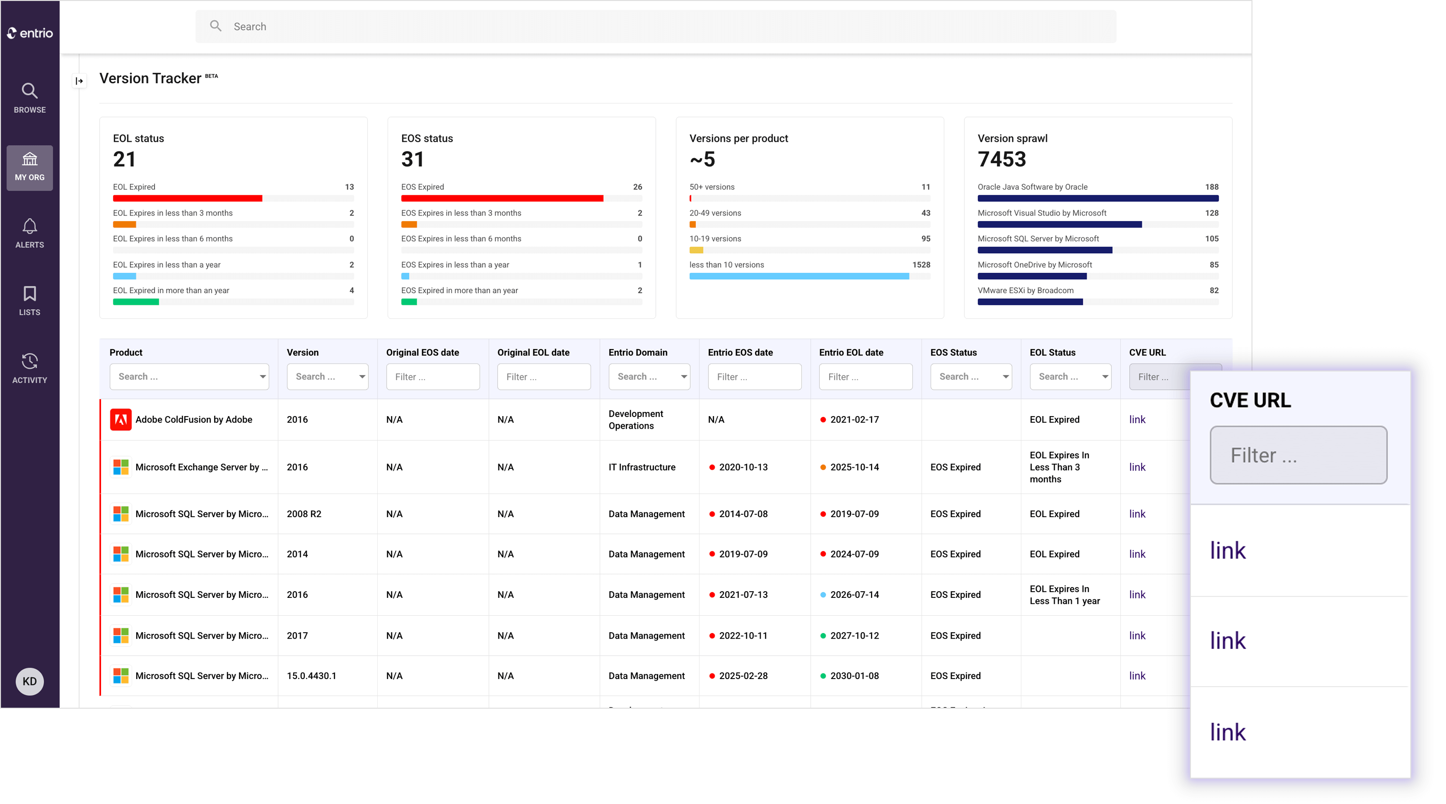
Task: Open the EOL Status search dropdown
Action: tap(1070, 377)
